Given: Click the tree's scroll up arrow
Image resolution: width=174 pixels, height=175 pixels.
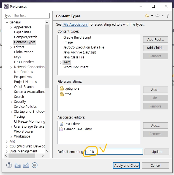Looking at the screenshot, I should click(47, 22).
